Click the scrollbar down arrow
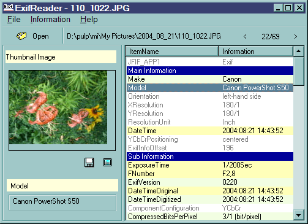 pos(298,215)
